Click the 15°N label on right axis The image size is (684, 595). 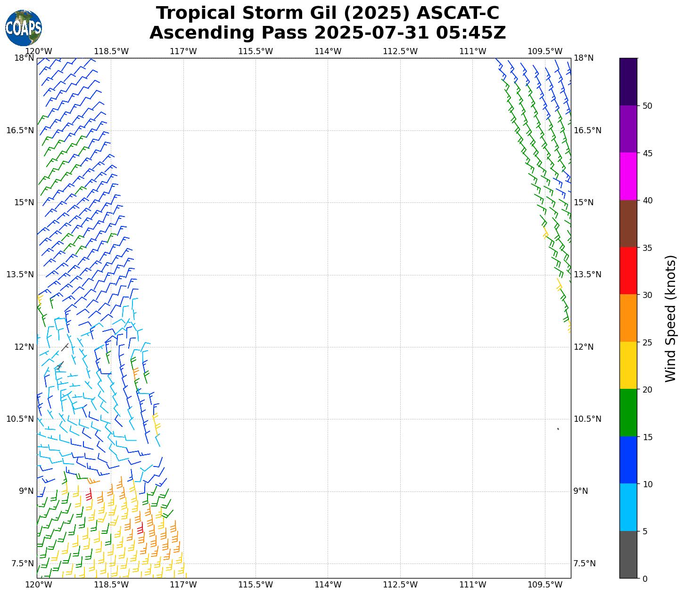pos(584,202)
